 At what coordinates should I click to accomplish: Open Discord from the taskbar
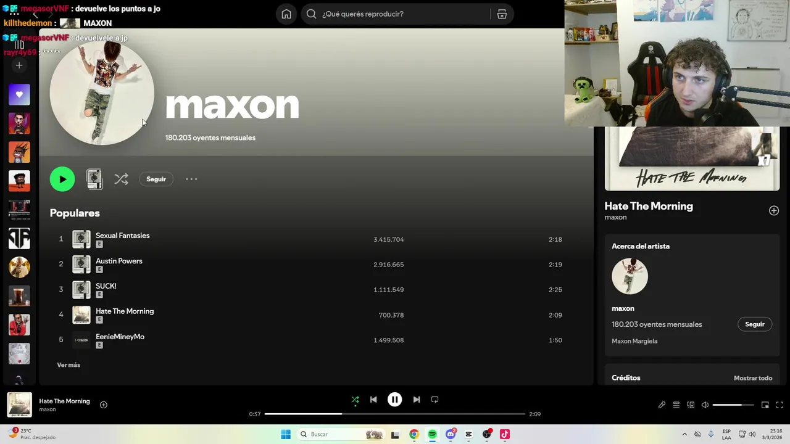(451, 434)
